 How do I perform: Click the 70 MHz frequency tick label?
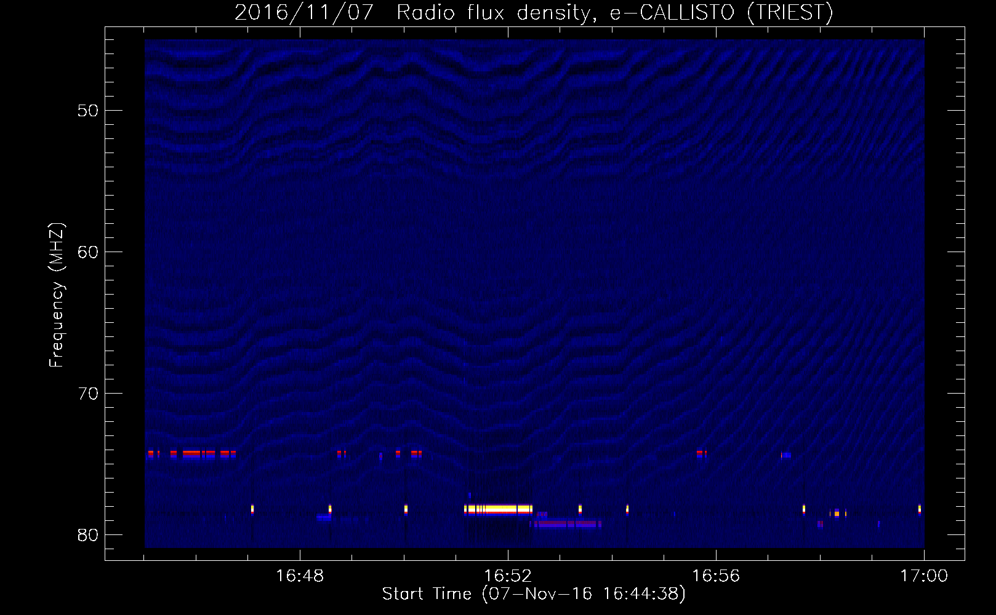(x=88, y=394)
